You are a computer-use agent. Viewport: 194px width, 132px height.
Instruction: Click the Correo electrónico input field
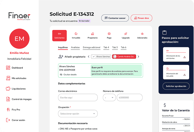click(x=78, y=97)
